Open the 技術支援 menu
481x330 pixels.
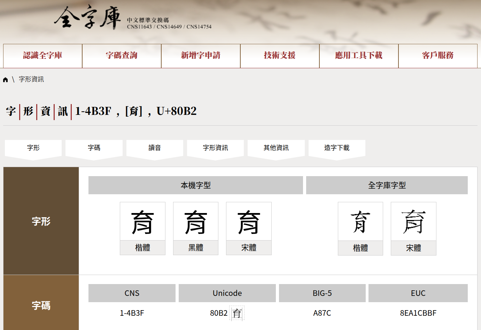click(280, 56)
